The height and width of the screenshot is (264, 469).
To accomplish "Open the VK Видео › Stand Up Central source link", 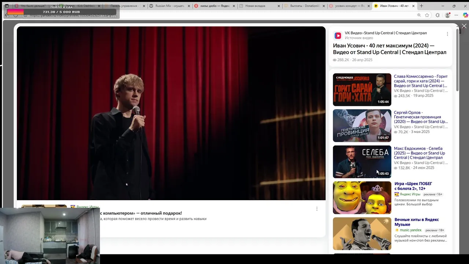I will tap(385, 33).
